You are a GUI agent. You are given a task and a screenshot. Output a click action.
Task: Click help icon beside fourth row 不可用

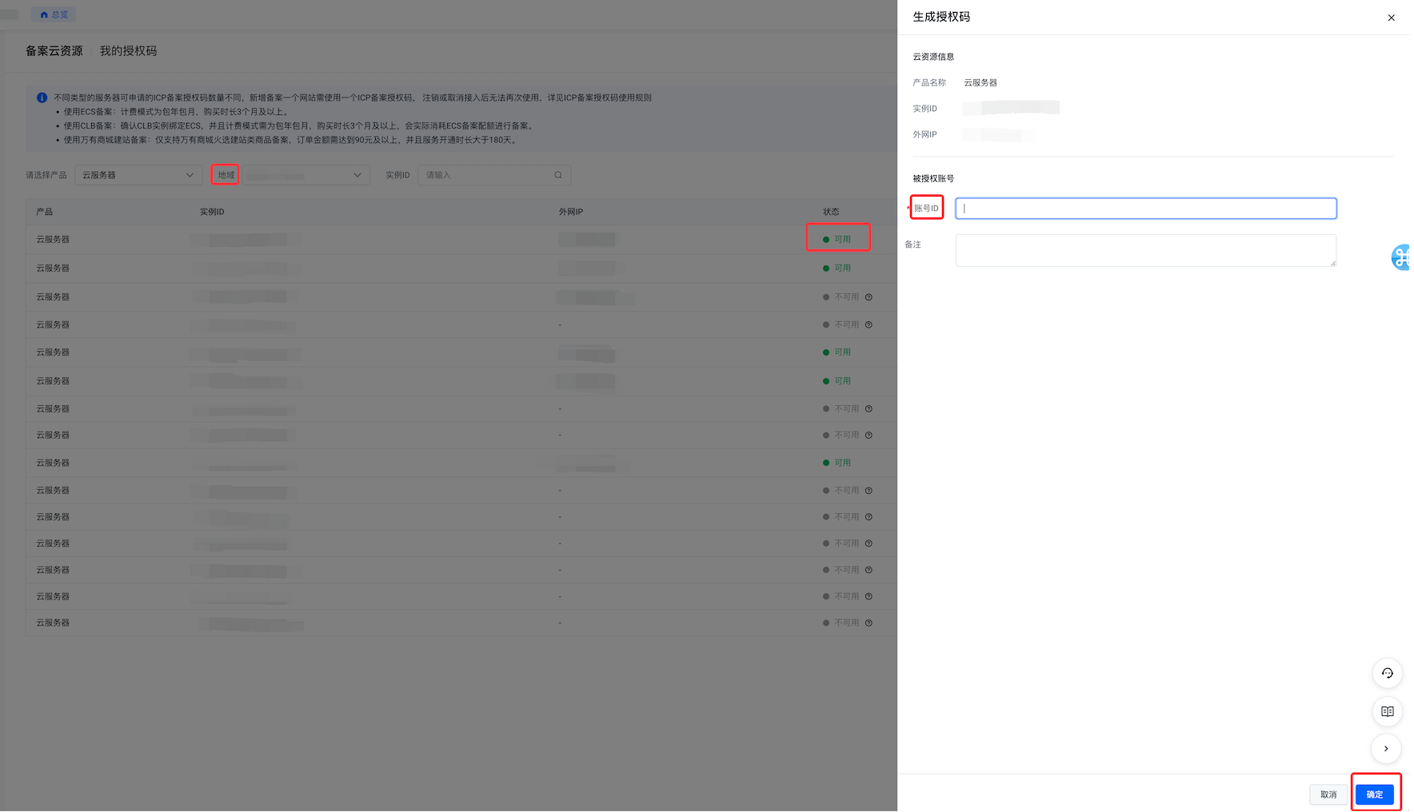pyautogui.click(x=869, y=325)
